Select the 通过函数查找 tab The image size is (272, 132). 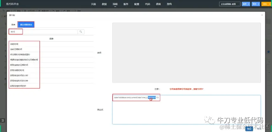point(26,25)
